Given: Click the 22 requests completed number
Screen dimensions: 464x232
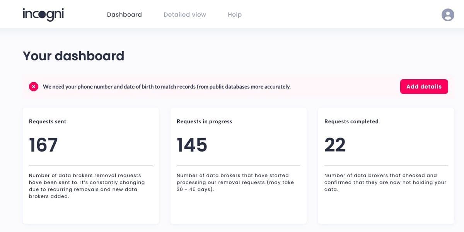Looking at the screenshot, I should coord(335,145).
